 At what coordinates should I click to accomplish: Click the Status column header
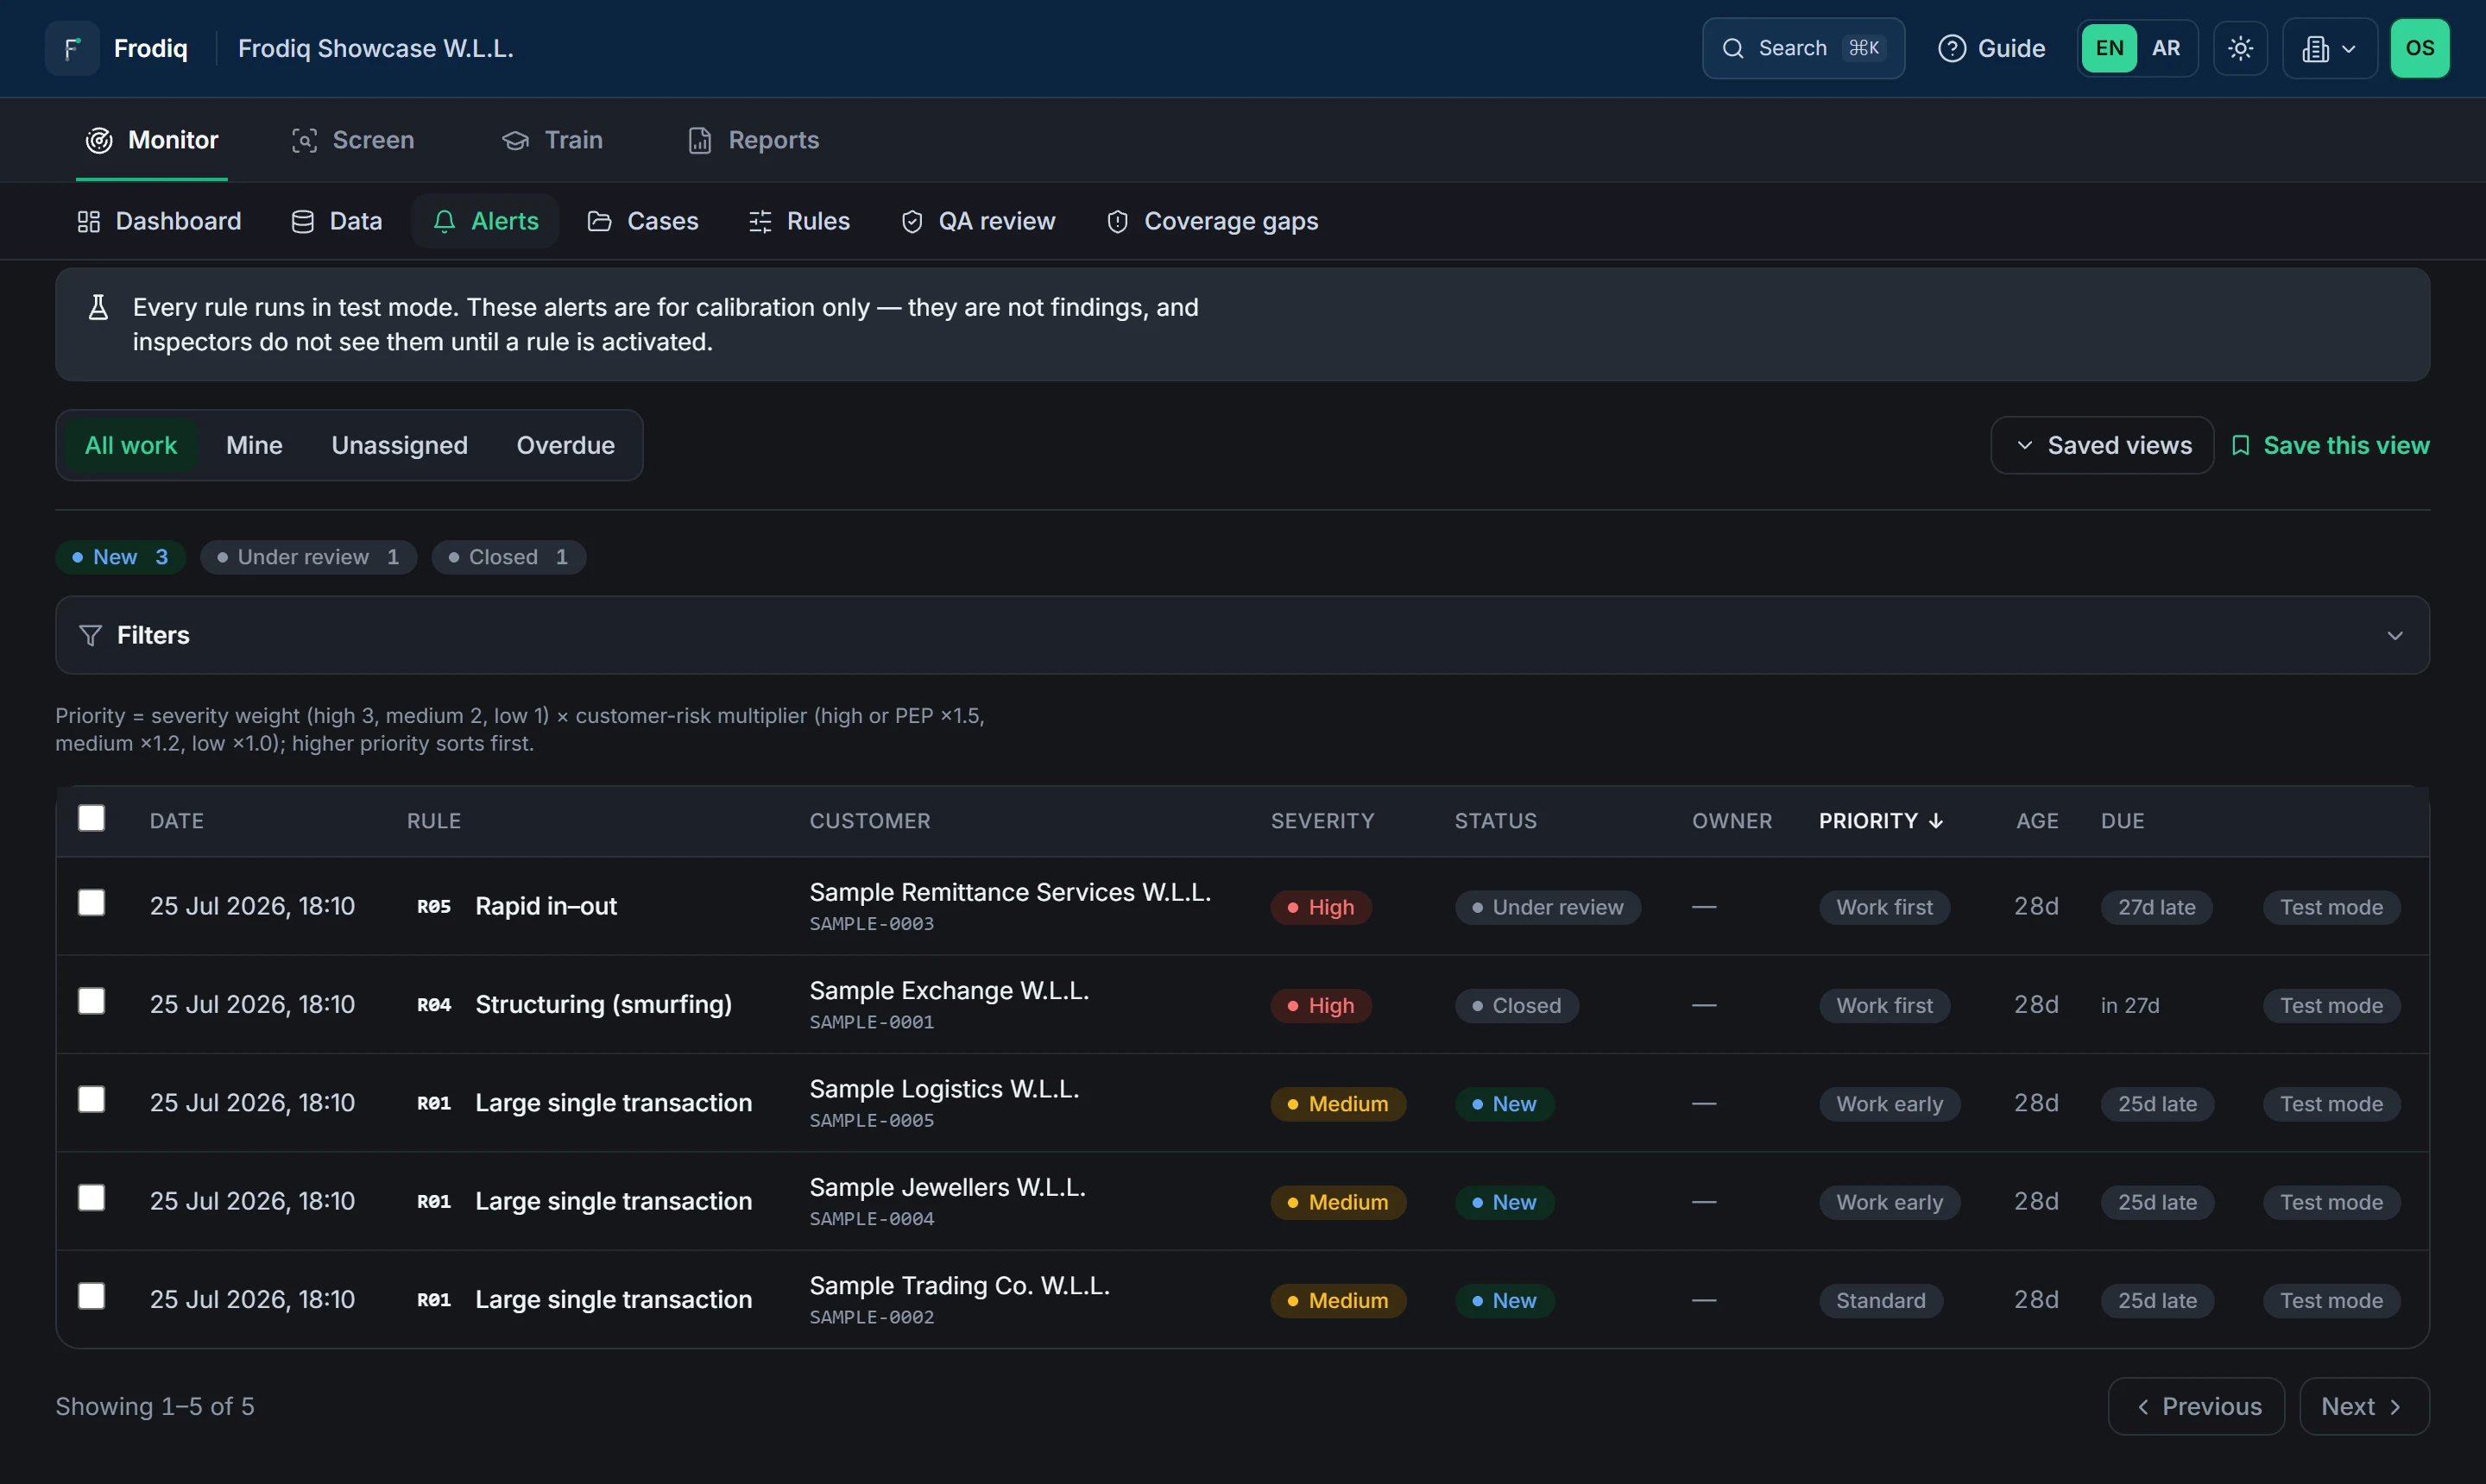coord(1494,821)
